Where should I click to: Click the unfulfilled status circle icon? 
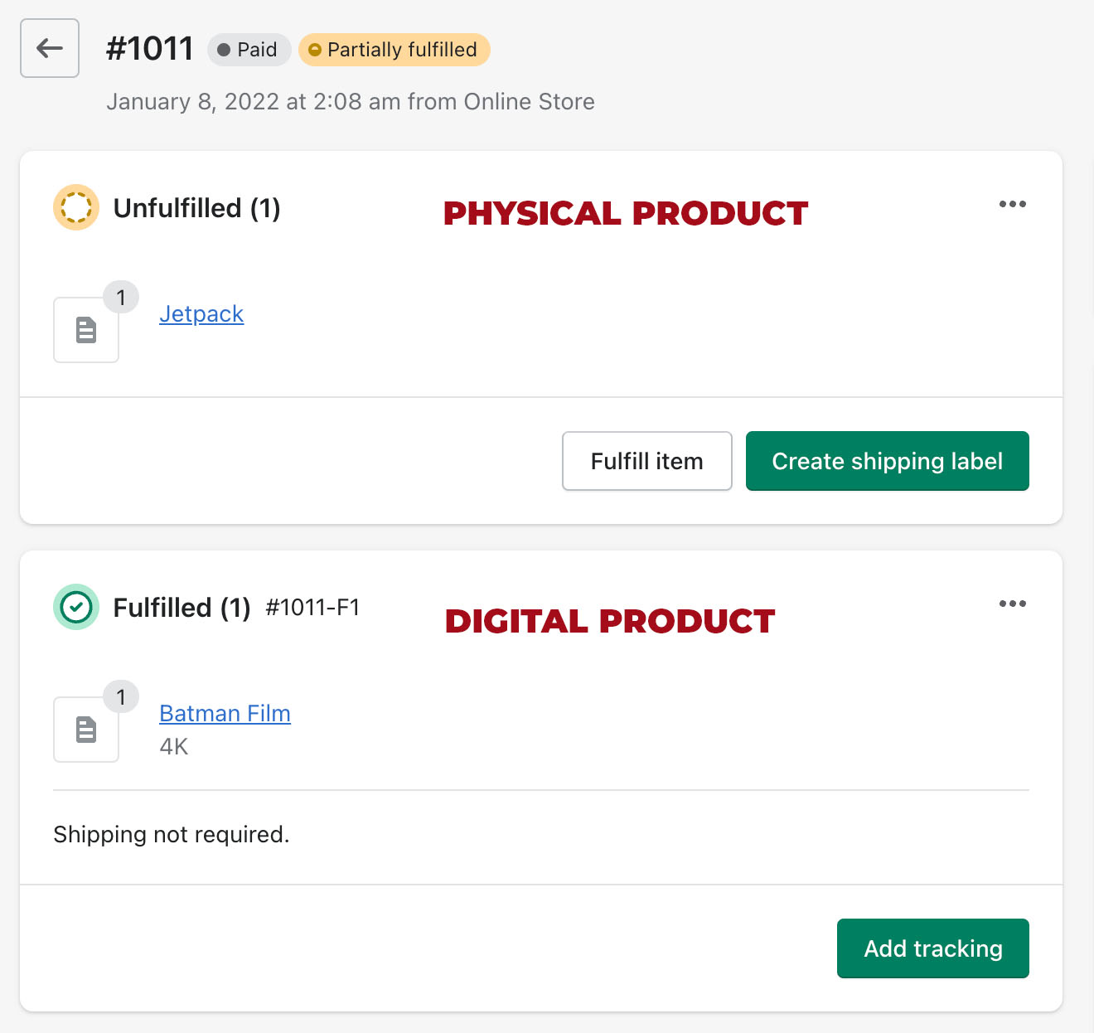click(x=76, y=207)
